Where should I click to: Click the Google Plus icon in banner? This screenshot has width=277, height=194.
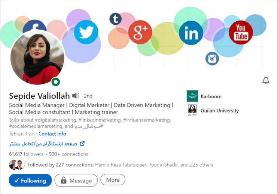tap(140, 32)
